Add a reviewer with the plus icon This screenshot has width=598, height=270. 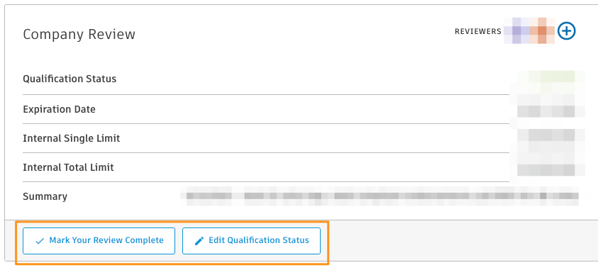tap(566, 31)
